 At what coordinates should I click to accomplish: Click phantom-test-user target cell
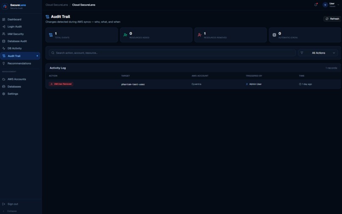133,85
